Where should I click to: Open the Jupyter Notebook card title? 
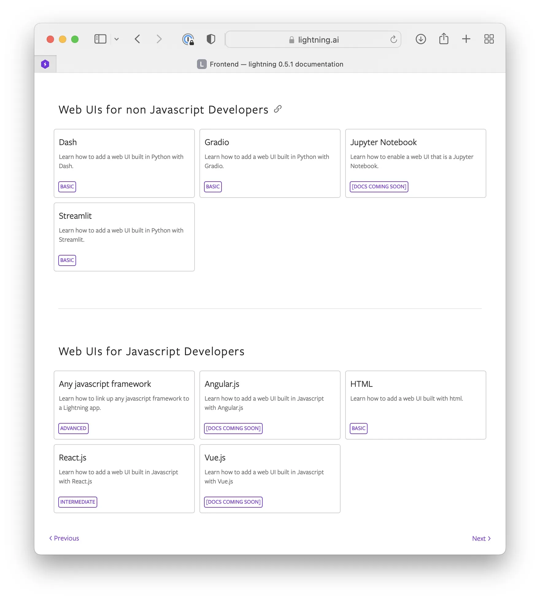click(x=384, y=142)
